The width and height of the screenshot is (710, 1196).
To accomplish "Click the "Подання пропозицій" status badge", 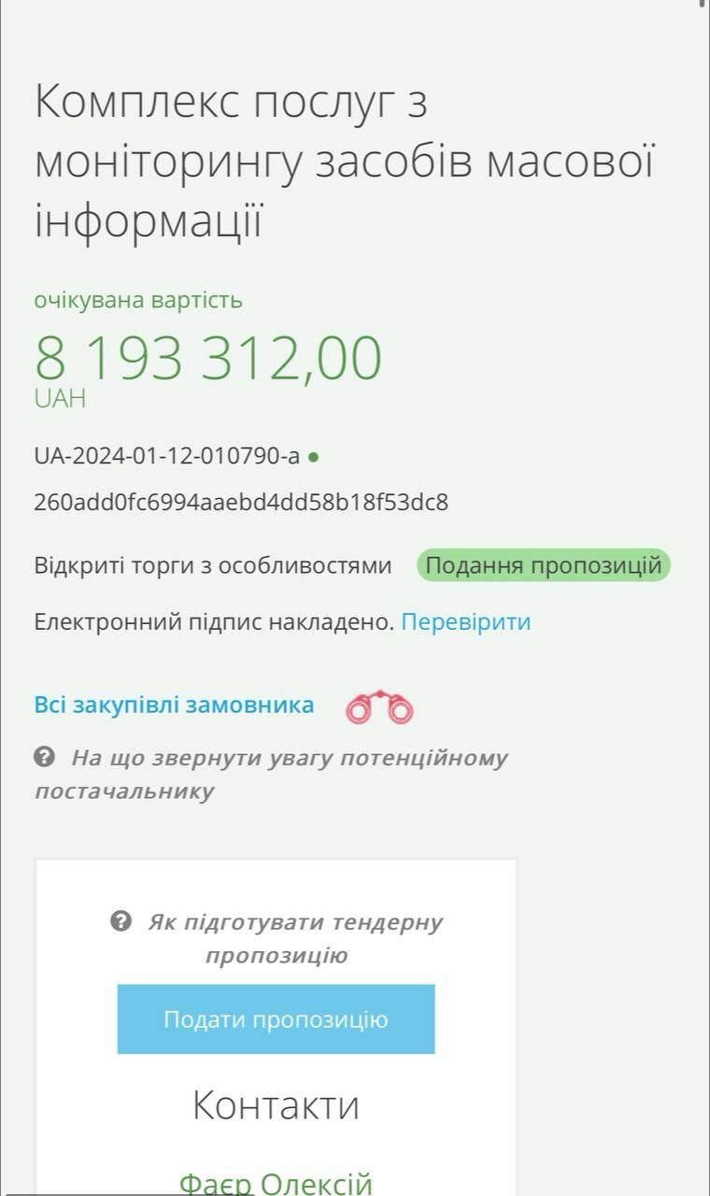I will [544, 565].
